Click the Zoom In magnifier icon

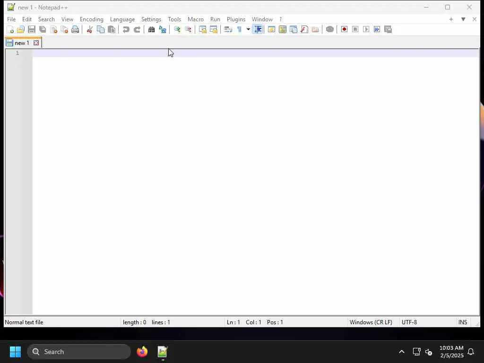click(x=177, y=29)
